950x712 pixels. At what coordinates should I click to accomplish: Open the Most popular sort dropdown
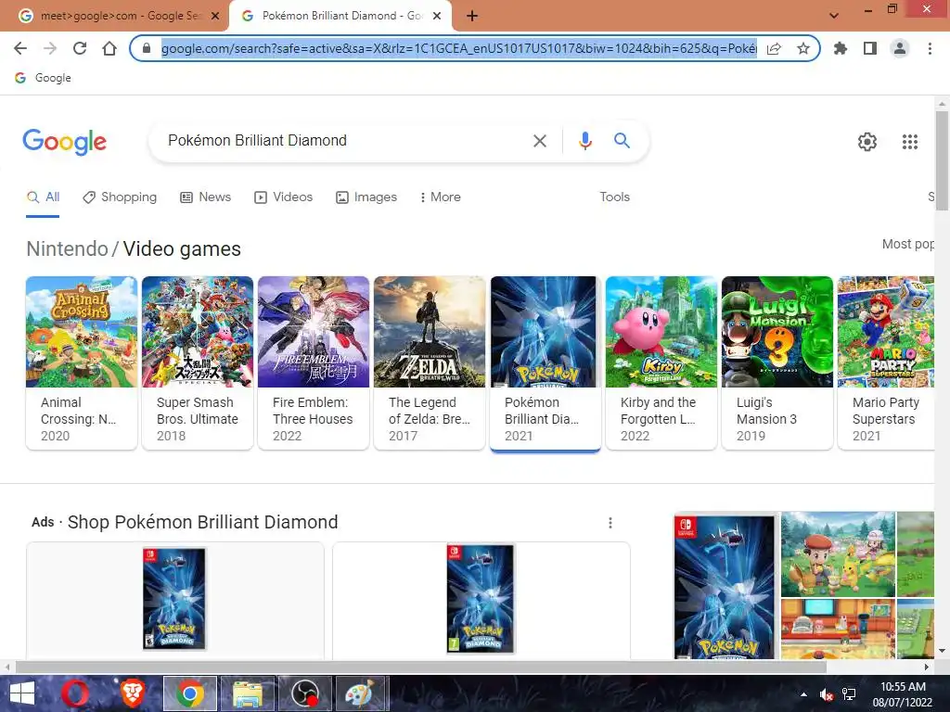point(907,244)
